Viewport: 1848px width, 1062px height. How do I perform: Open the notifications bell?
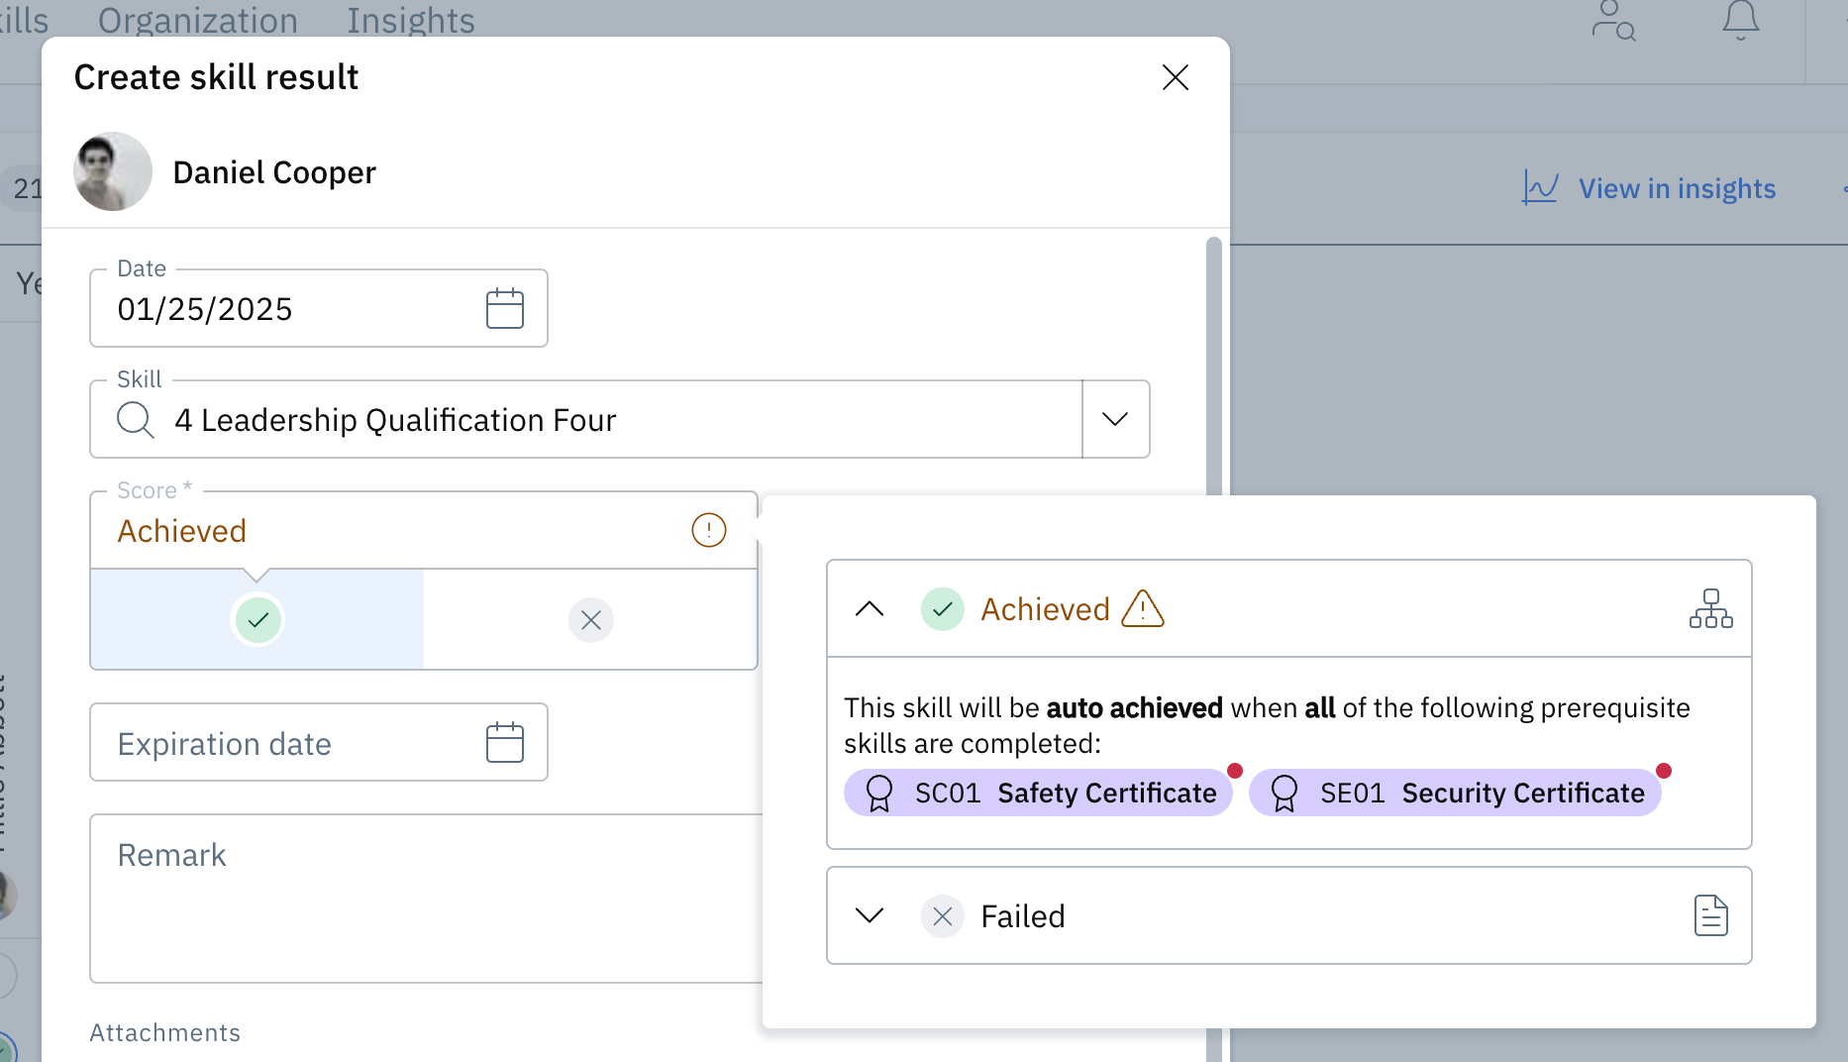(x=1740, y=20)
